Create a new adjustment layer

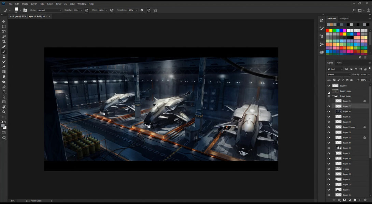tap(350, 200)
